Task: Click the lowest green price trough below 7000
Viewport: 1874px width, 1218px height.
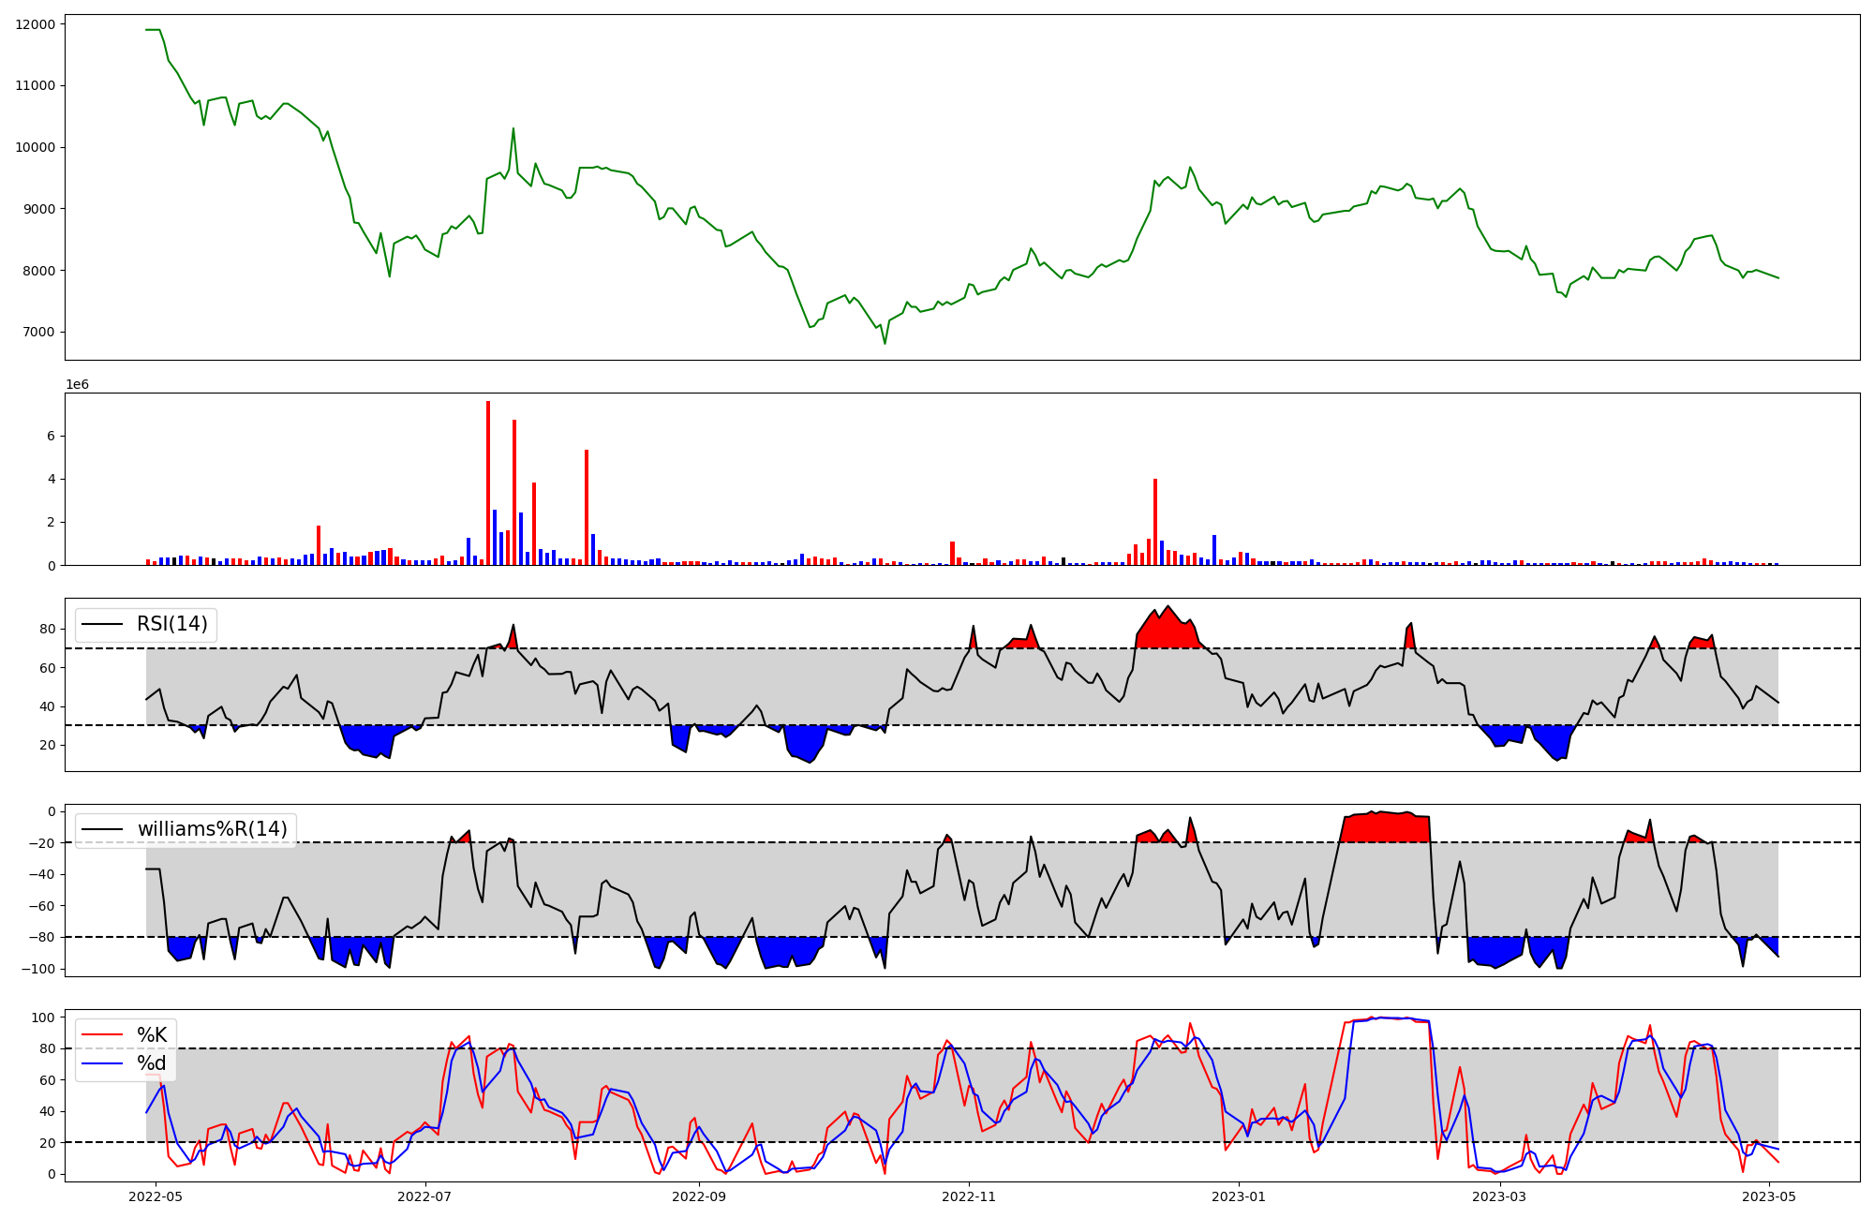Action: [885, 342]
